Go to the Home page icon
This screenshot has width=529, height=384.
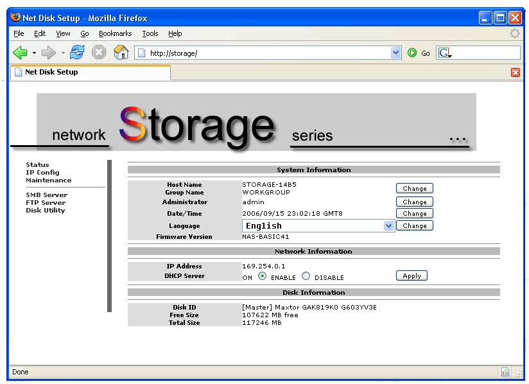pyautogui.click(x=121, y=53)
